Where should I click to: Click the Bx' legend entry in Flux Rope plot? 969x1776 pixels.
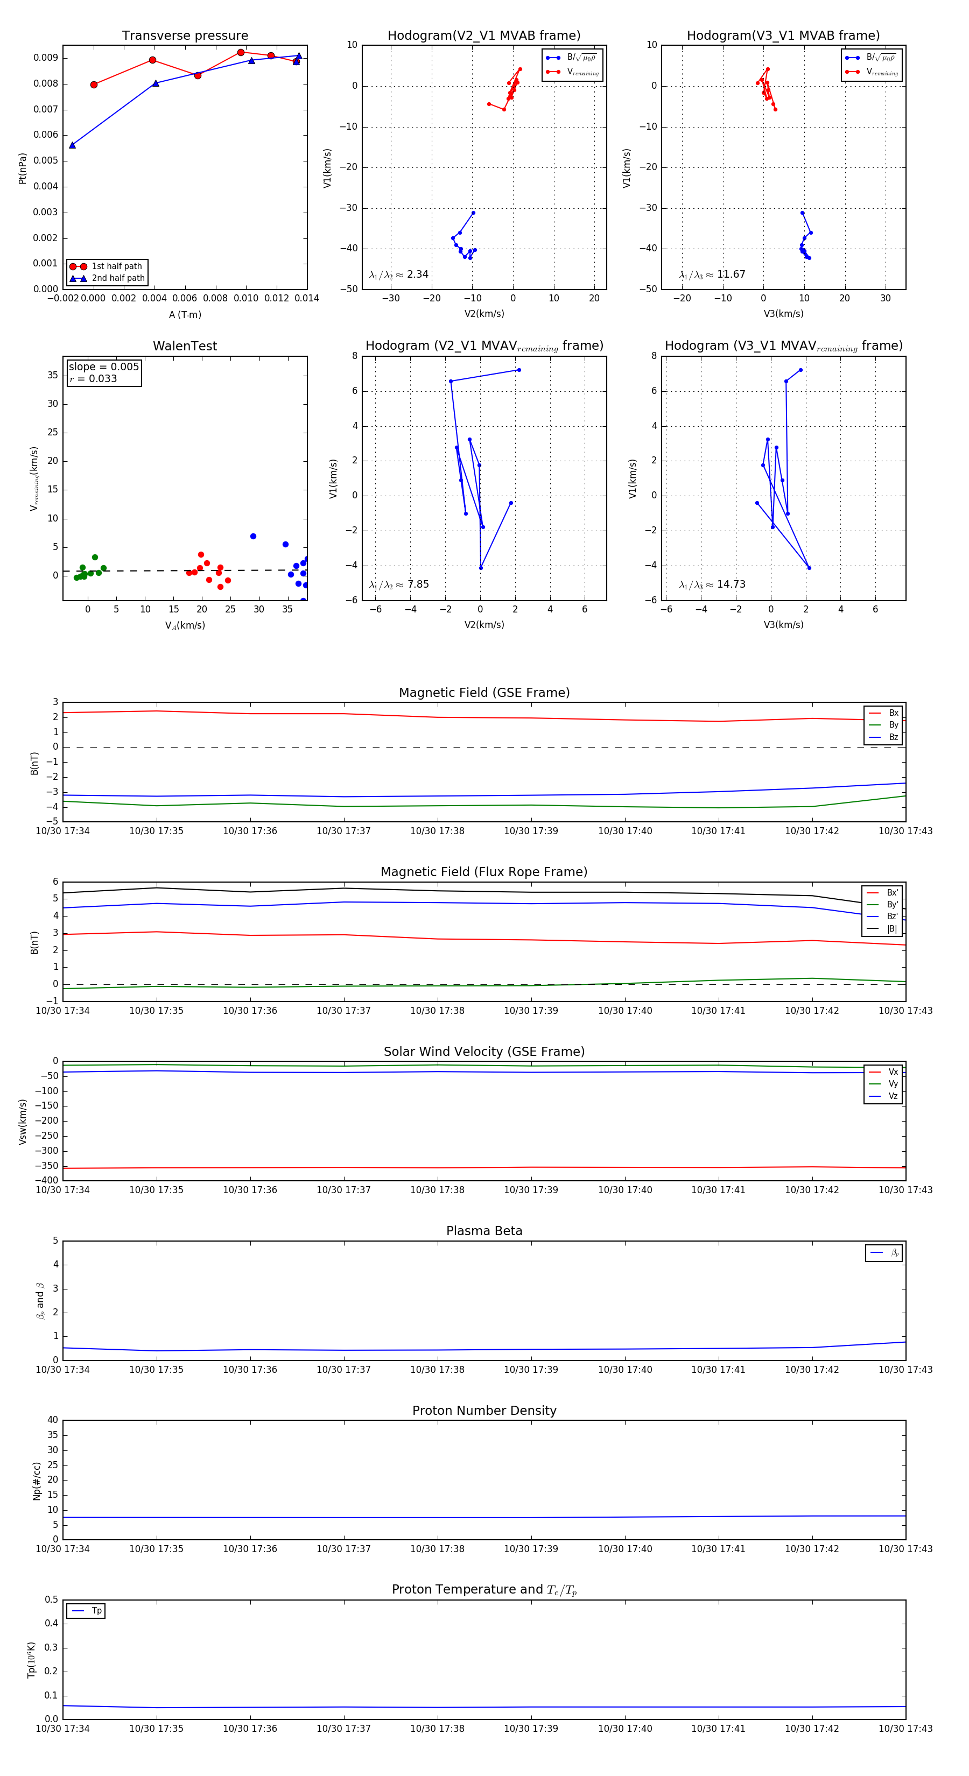883,892
